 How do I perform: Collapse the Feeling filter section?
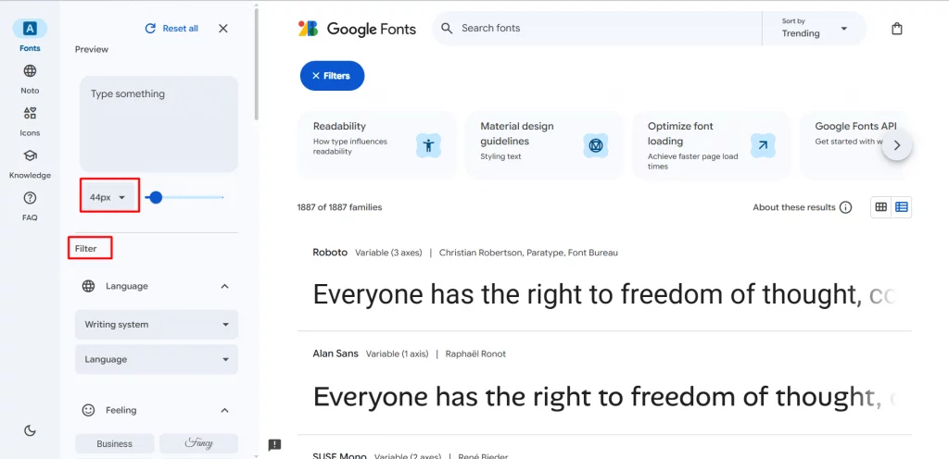pyautogui.click(x=224, y=410)
